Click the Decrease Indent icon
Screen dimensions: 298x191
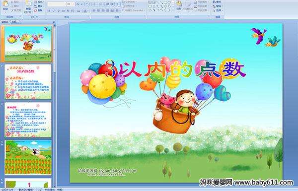tap(108, 4)
